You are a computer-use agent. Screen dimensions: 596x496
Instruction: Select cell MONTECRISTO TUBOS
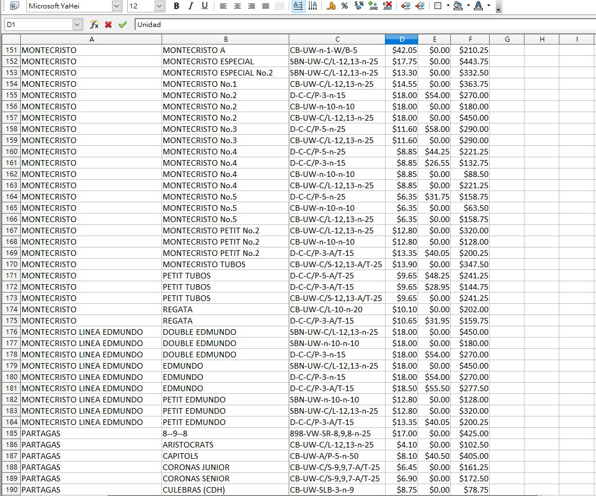[x=226, y=264]
